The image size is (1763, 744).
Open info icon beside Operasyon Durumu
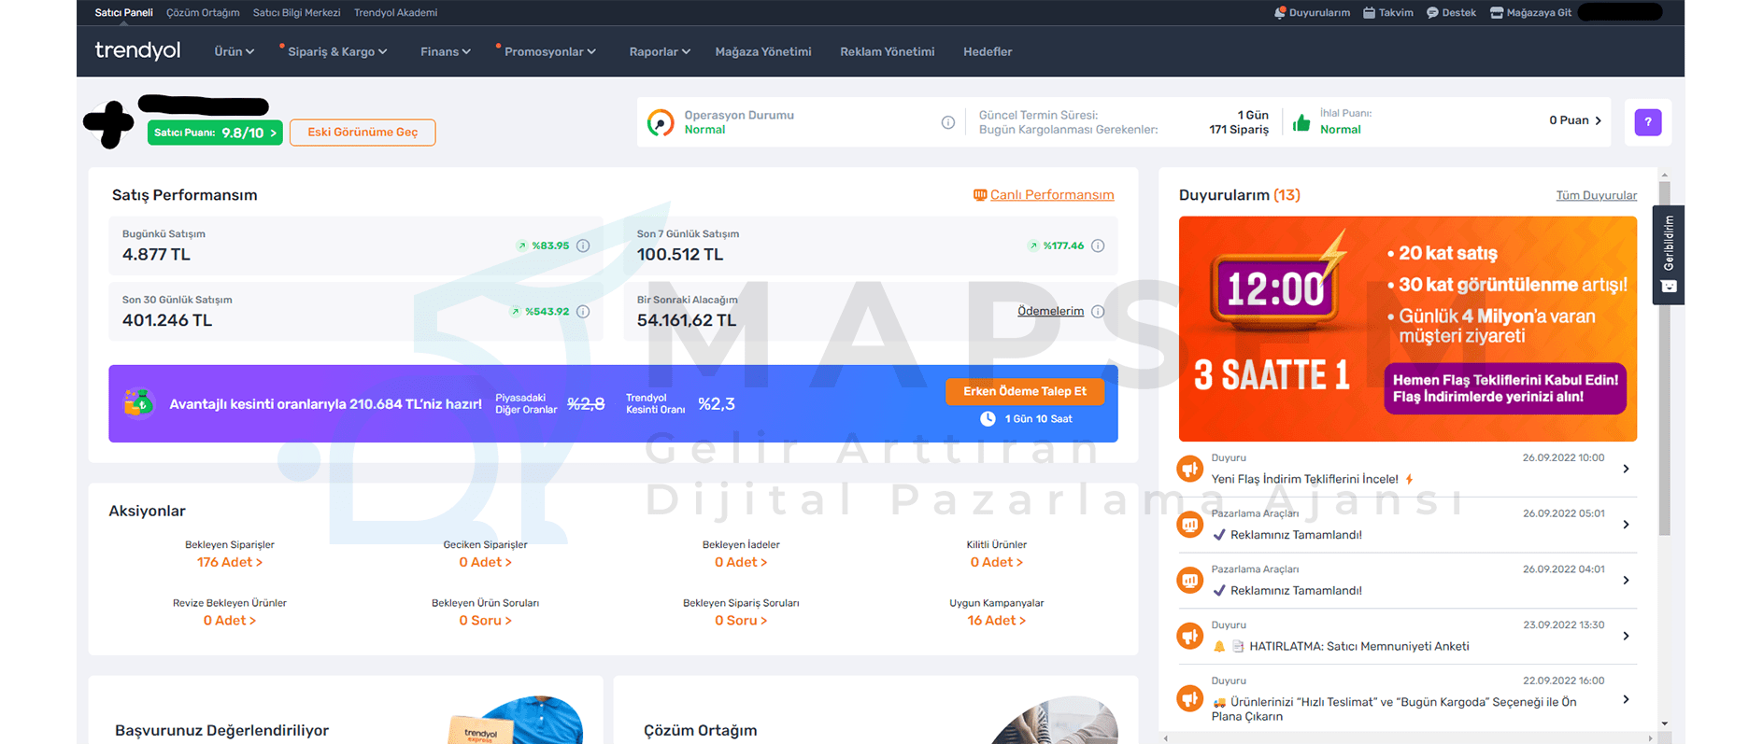pyautogui.click(x=947, y=122)
